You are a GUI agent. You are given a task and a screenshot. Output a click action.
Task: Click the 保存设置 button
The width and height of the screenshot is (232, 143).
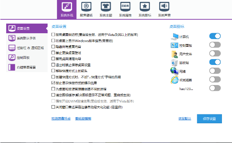tap(210, 119)
